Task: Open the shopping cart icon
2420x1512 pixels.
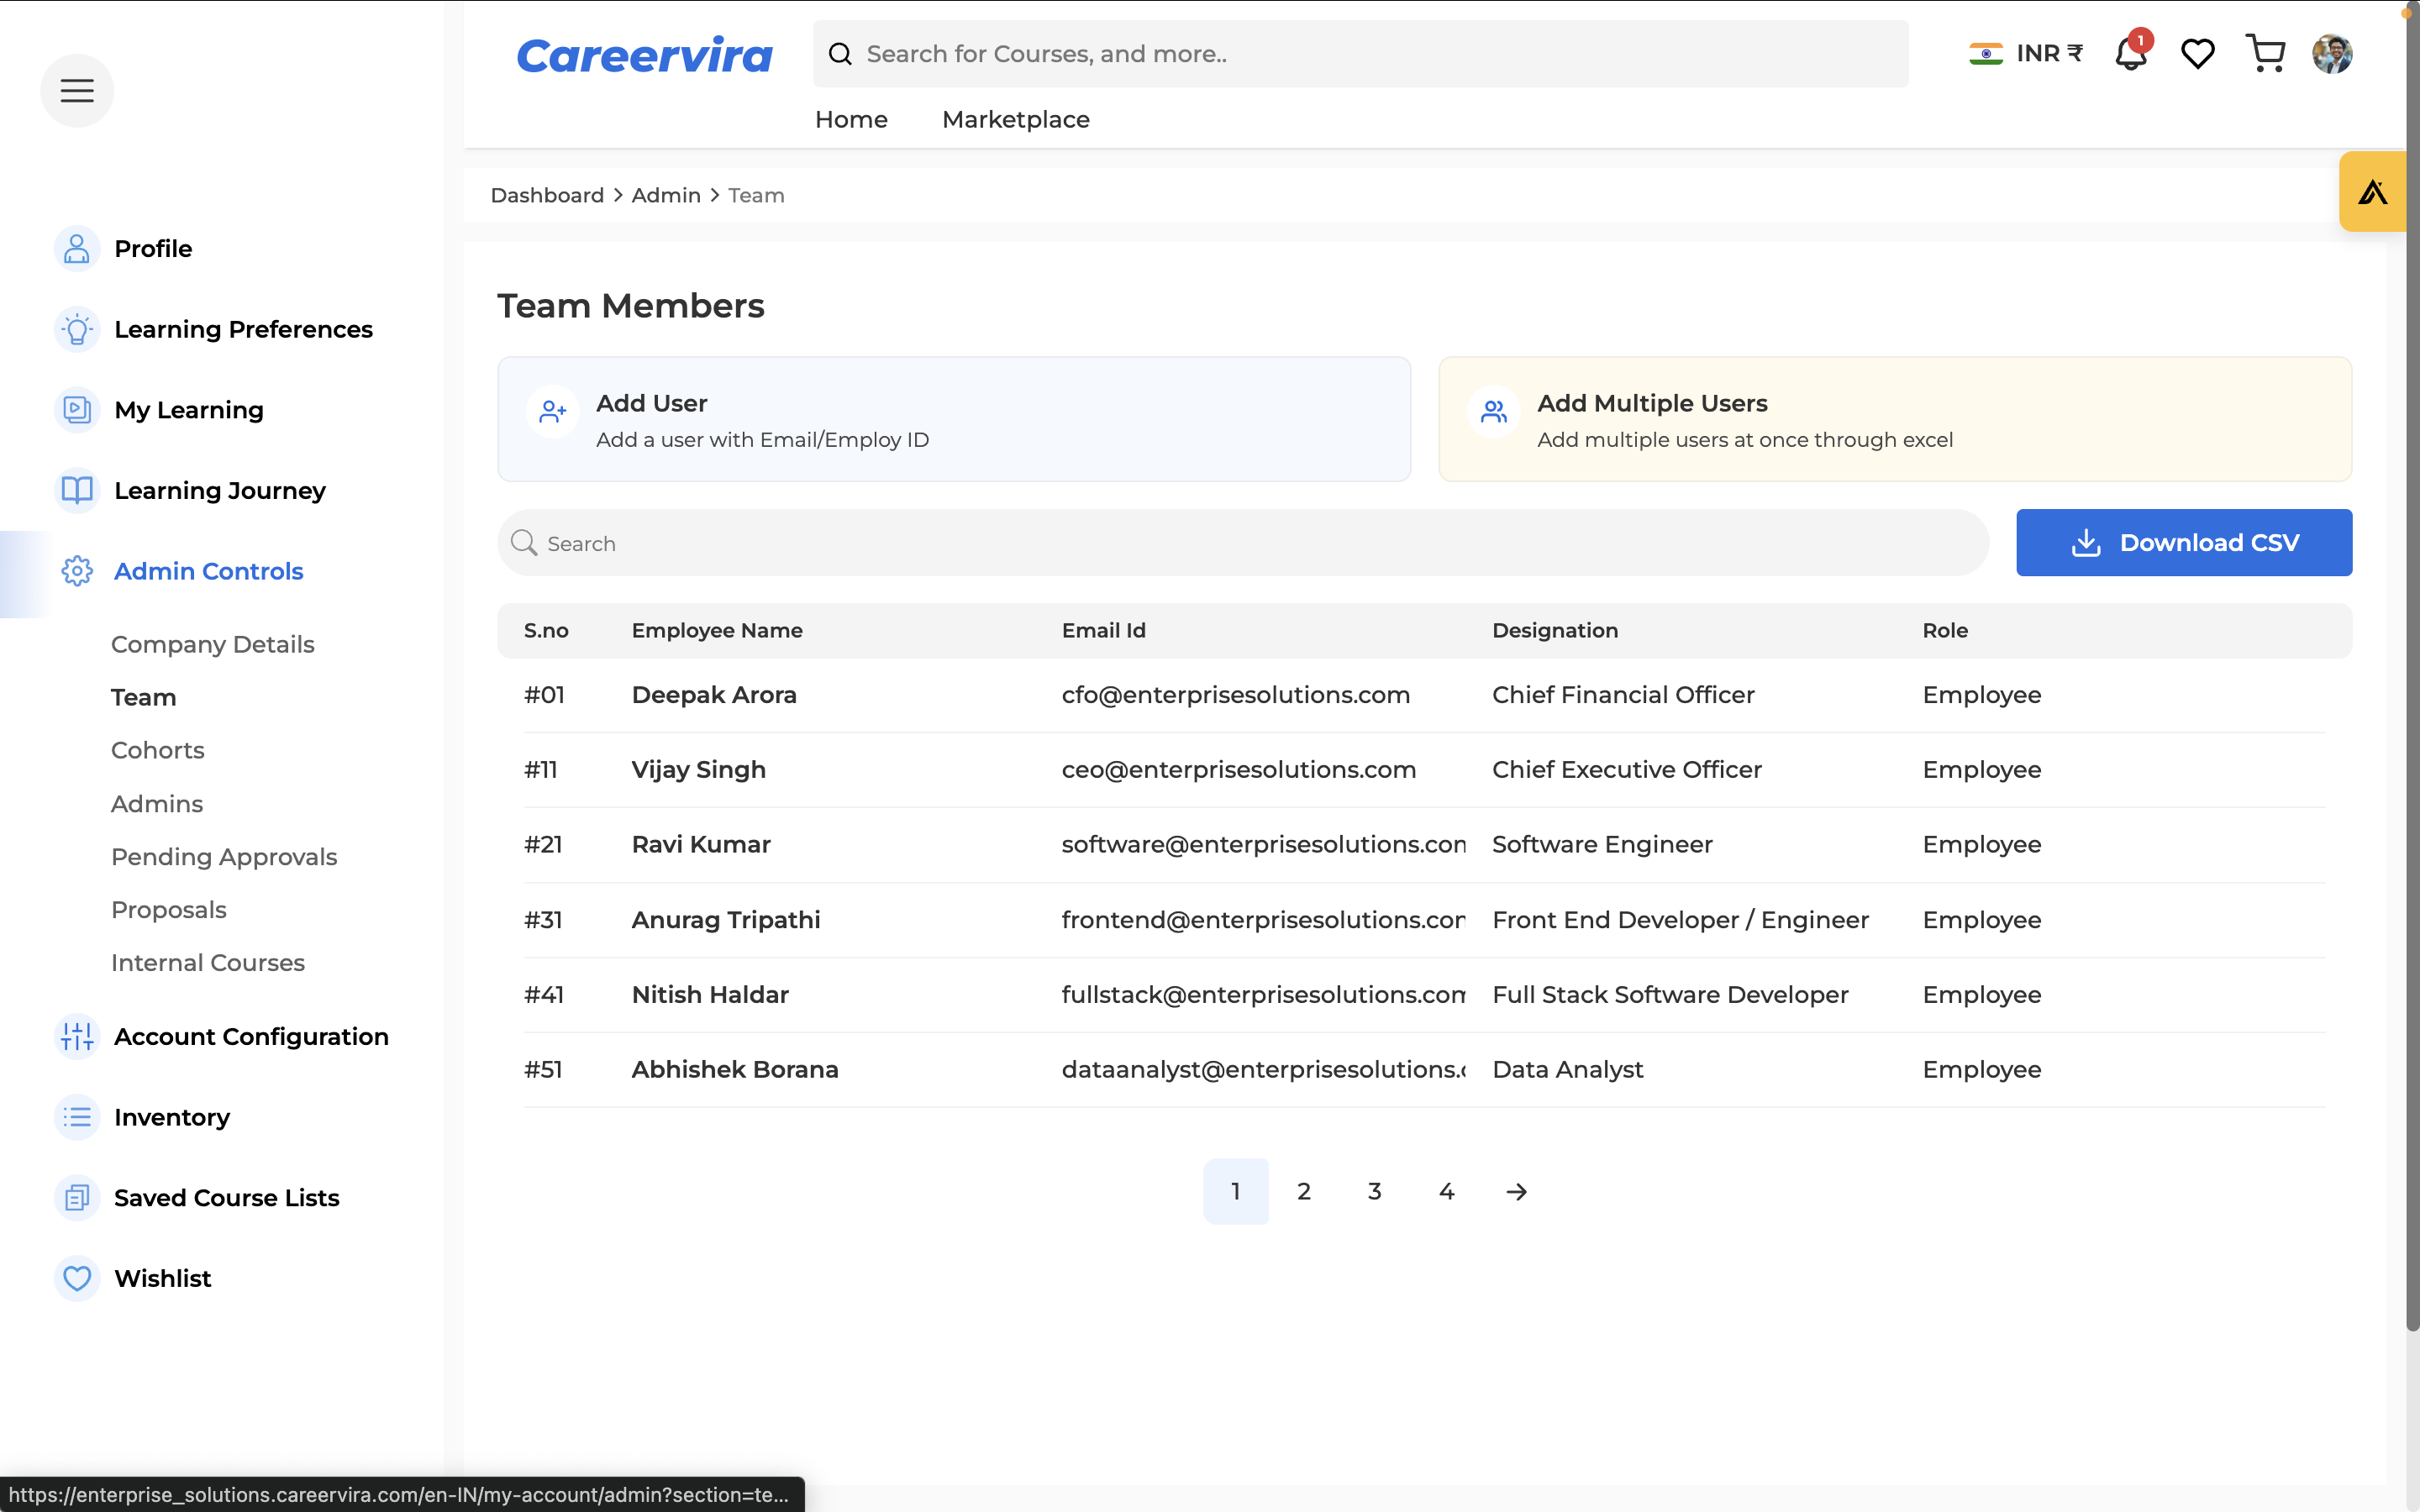Action: coord(2265,54)
